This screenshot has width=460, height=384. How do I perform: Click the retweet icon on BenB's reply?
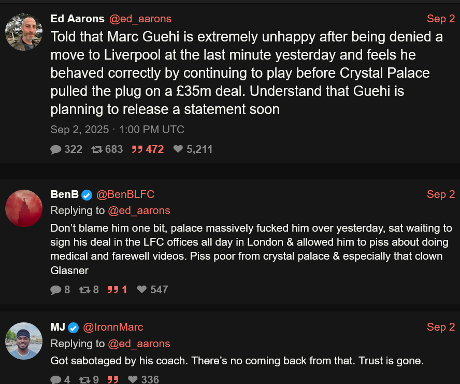click(x=85, y=290)
